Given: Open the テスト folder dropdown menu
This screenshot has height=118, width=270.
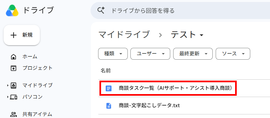Looking at the screenshot, I should pyautogui.click(x=202, y=35).
